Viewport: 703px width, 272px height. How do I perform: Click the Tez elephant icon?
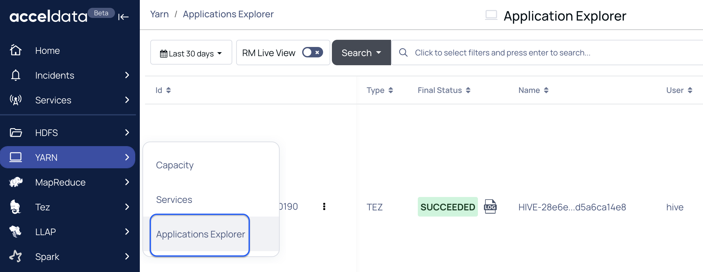point(15,207)
